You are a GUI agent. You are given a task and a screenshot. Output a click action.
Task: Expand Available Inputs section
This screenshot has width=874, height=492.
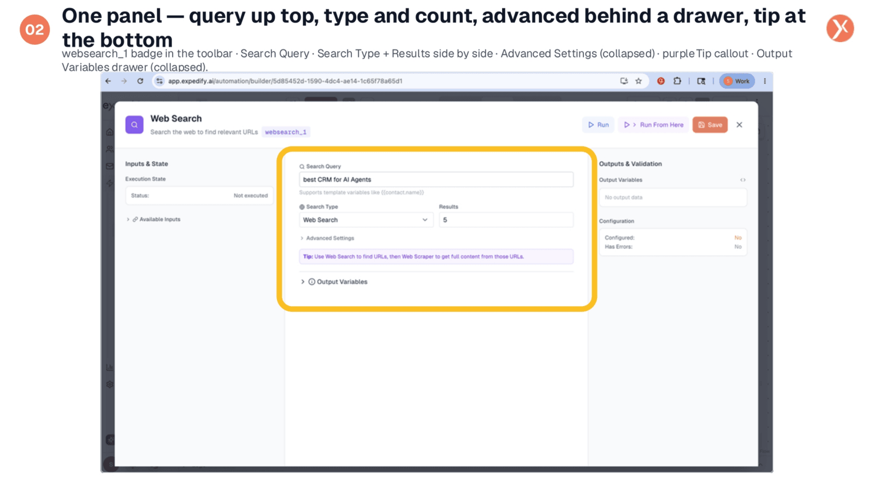[153, 219]
